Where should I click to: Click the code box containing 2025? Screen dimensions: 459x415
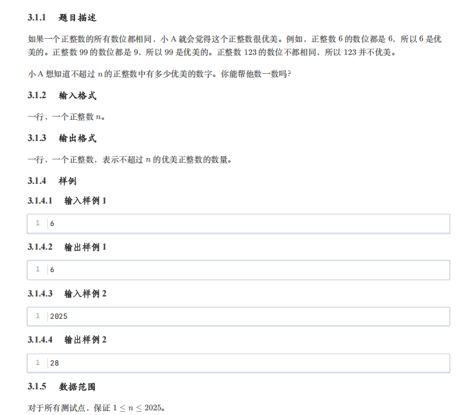238,316
